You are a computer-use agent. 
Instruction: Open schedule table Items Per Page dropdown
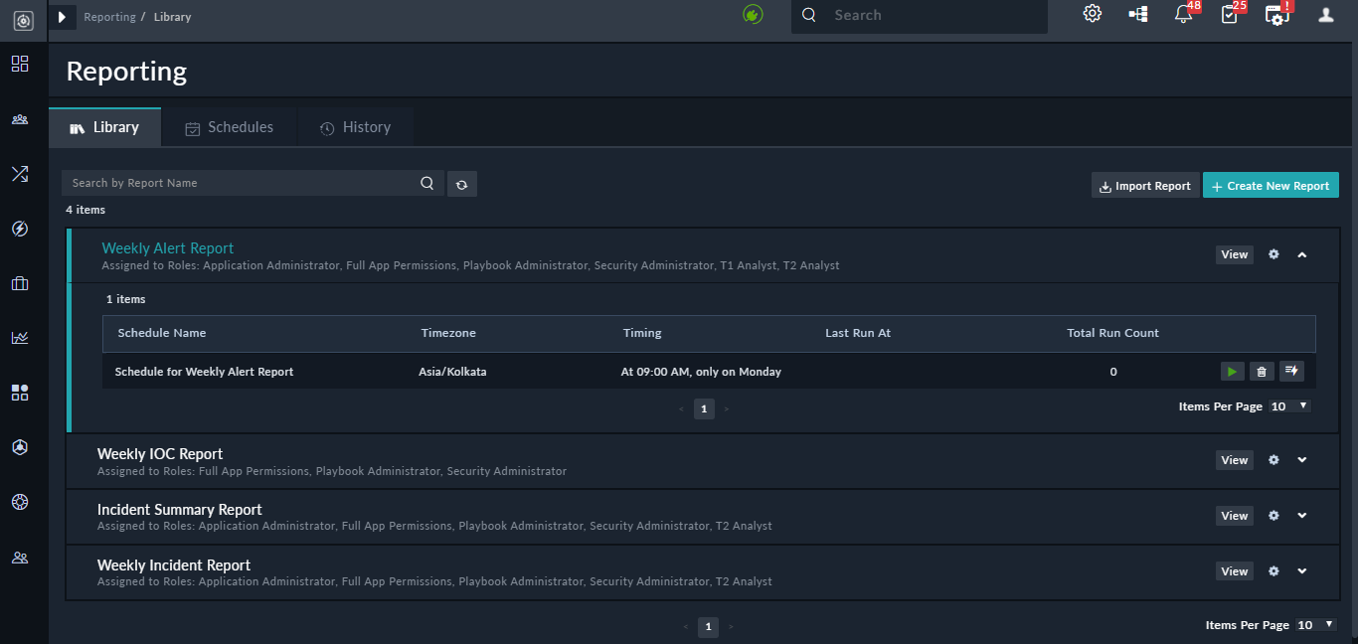[x=1289, y=406]
